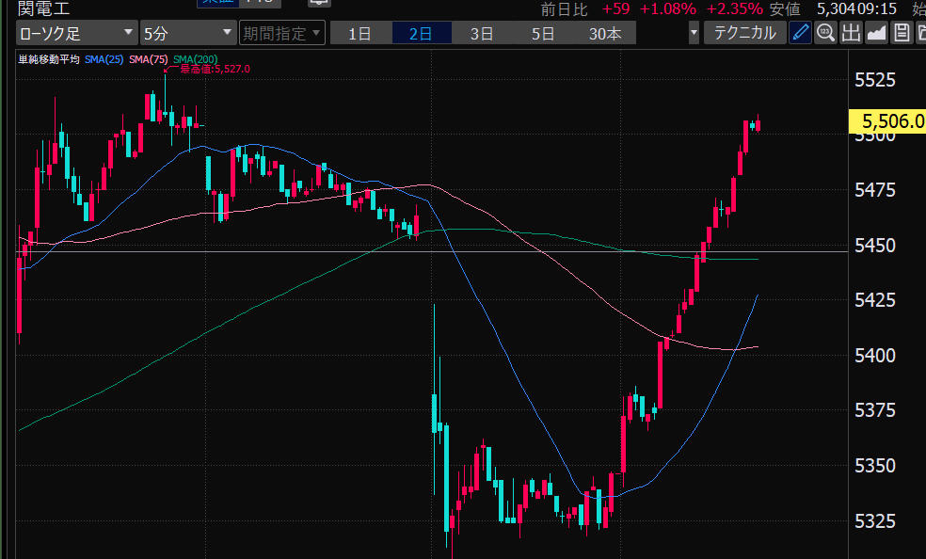The width and height of the screenshot is (926, 559).
Task: Click the SMA(75) legend label
Action: 149,59
